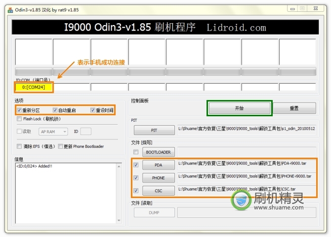
Task: Check the 清除 EFS option
Action: 19,146
